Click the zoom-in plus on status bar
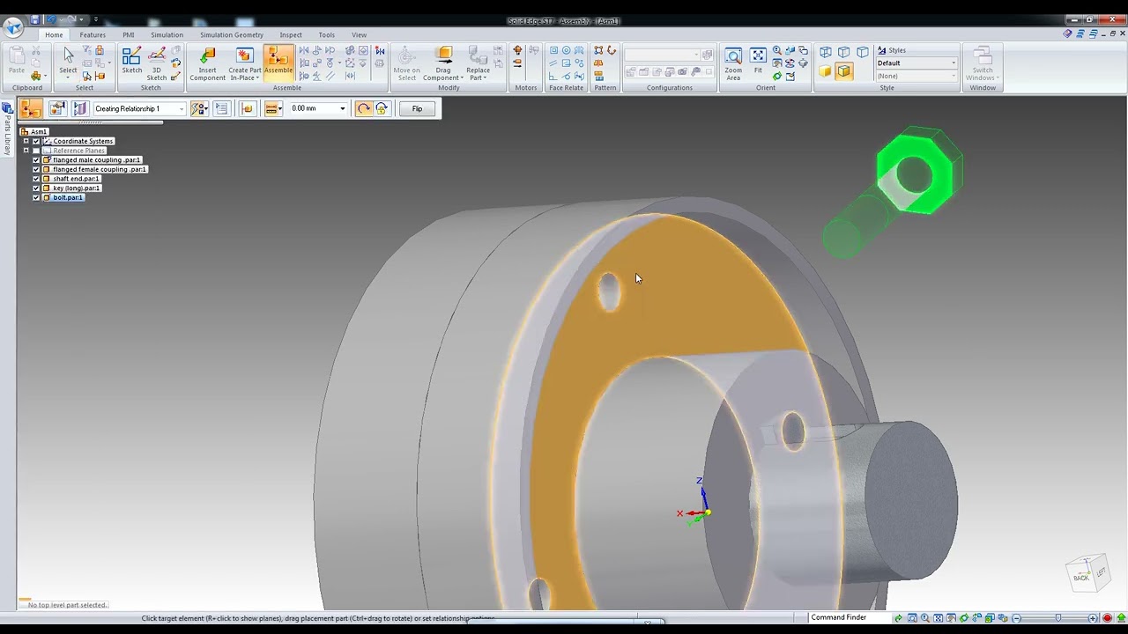This screenshot has height=634, width=1128. [x=1093, y=618]
